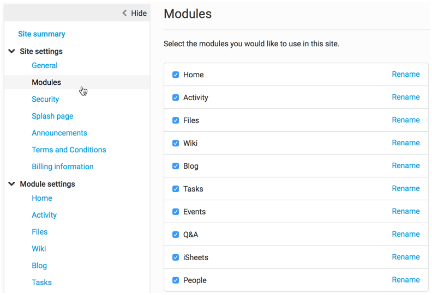Click the Hide sidebar chevron icon
432x295 pixels.
124,13
